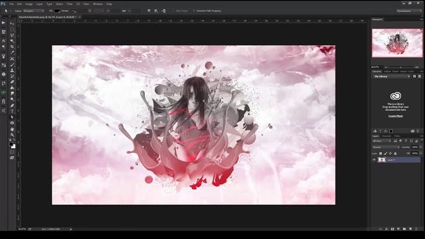The width and height of the screenshot is (425, 239).
Task: Toggle lock position icon
Action: coord(390,153)
